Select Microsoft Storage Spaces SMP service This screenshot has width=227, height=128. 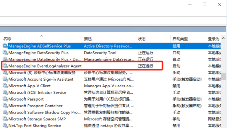pyautogui.click(x=37, y=119)
